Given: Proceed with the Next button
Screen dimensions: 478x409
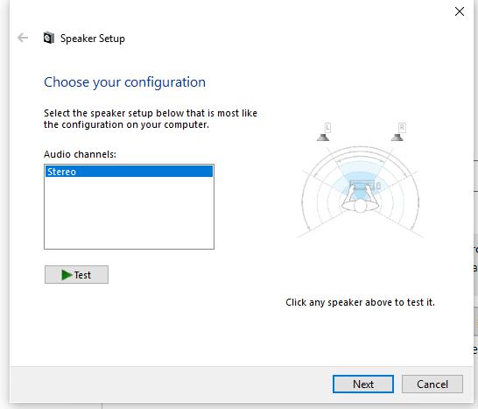Looking at the screenshot, I should tap(363, 384).
